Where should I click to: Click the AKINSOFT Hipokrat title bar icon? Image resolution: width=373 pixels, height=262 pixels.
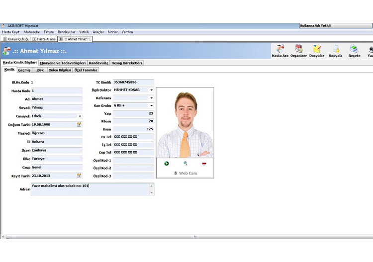pos(3,26)
